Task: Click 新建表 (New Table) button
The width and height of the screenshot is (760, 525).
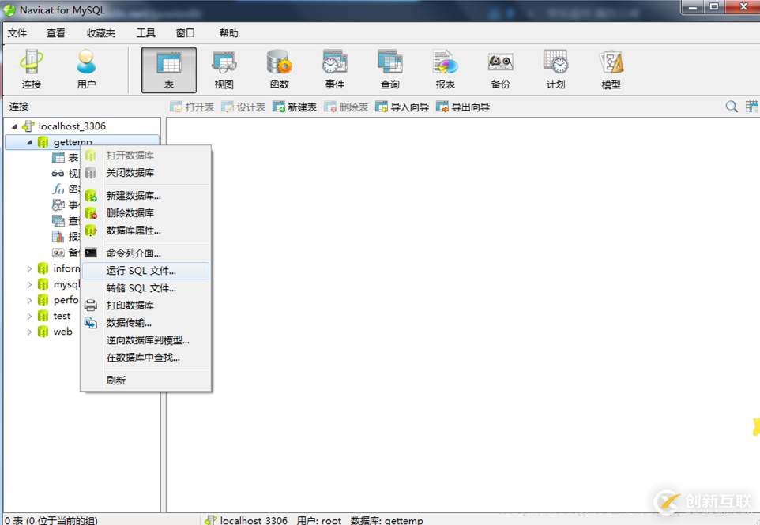Action: pyautogui.click(x=295, y=107)
